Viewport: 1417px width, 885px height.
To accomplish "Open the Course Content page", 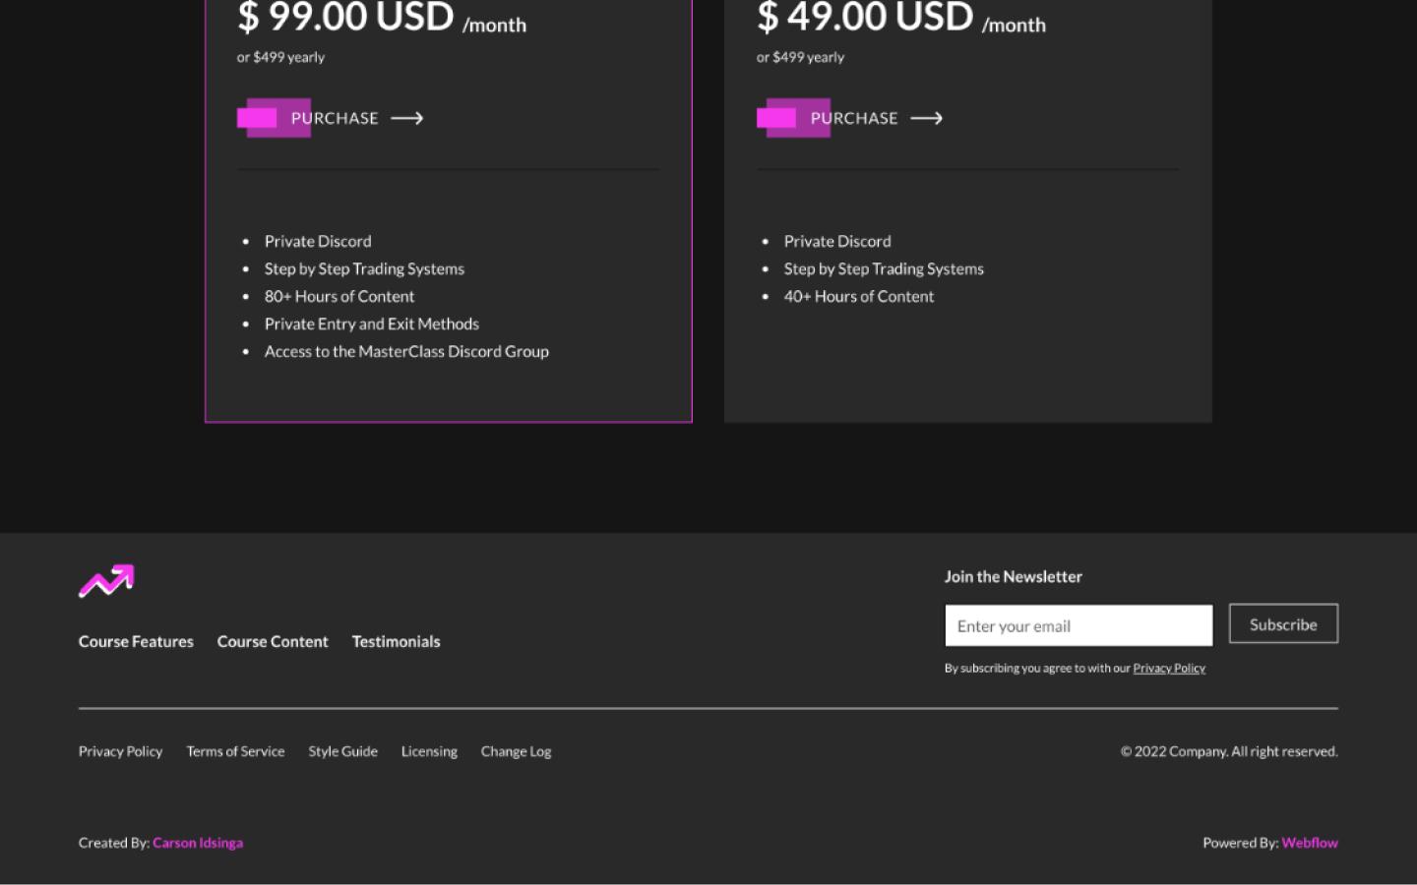I will pyautogui.click(x=273, y=641).
